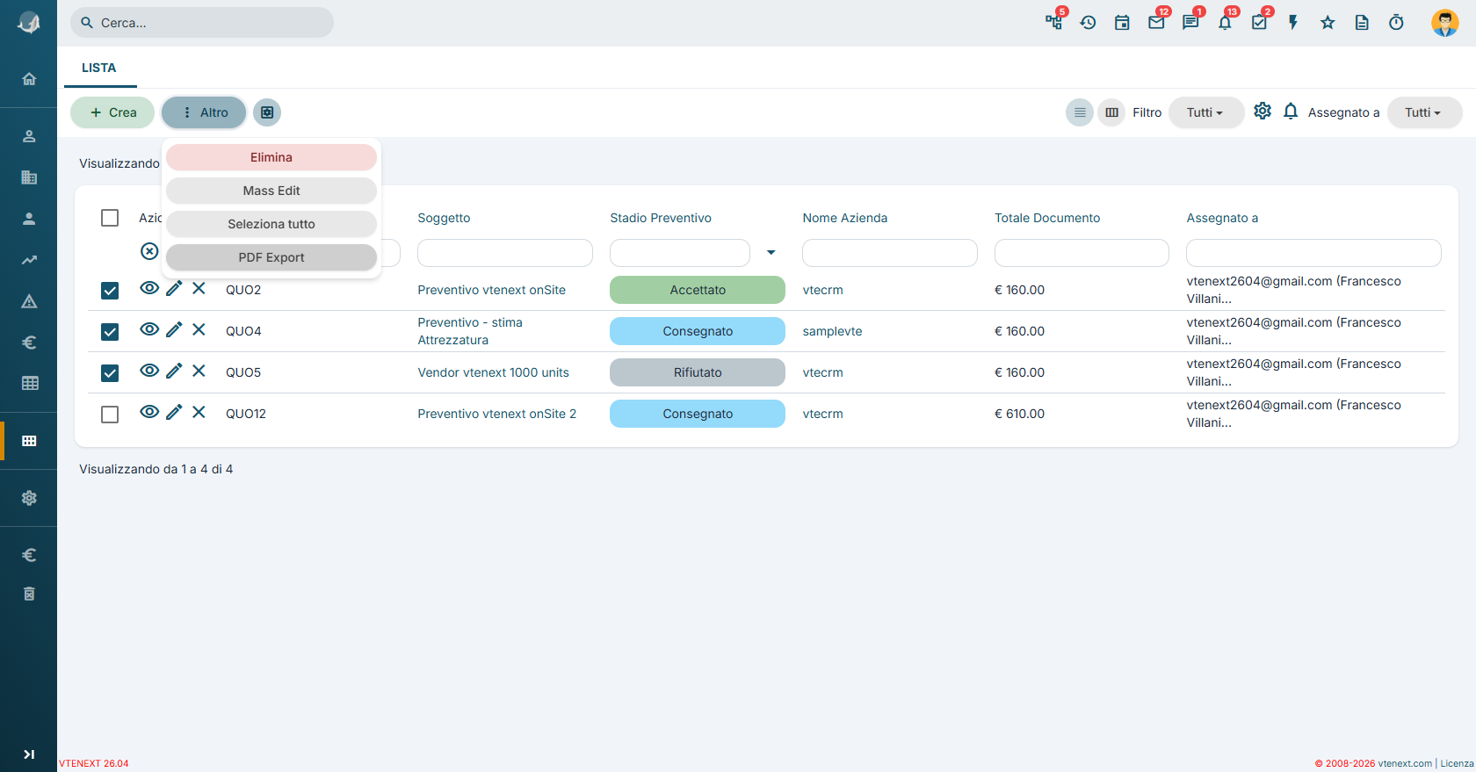
Task: Clear filters with circled X icon
Action: 149,252
